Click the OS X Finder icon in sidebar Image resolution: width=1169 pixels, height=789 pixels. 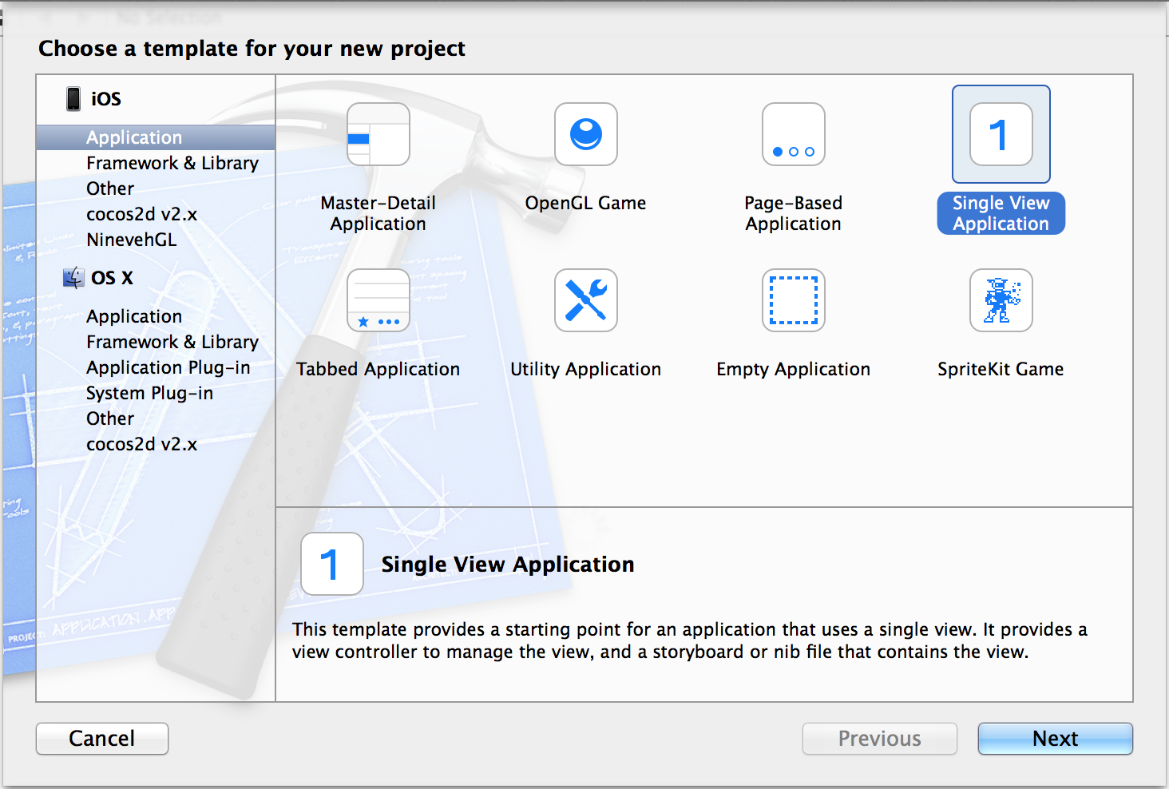[x=73, y=277]
